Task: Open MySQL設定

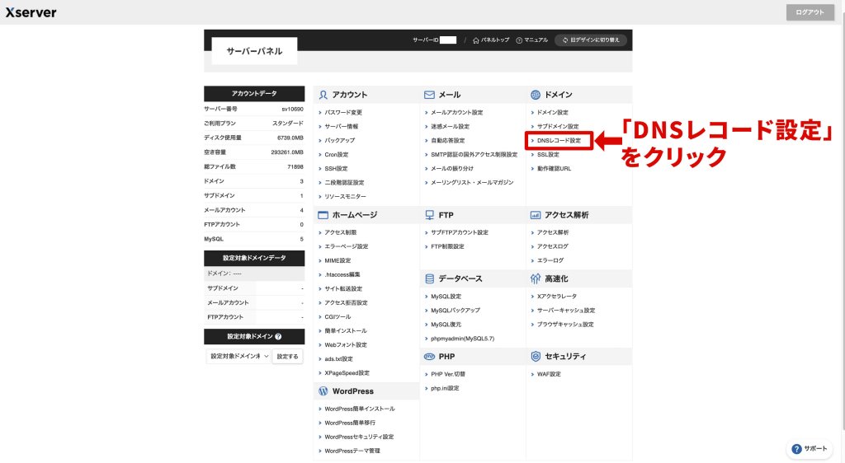Action: pos(446,297)
